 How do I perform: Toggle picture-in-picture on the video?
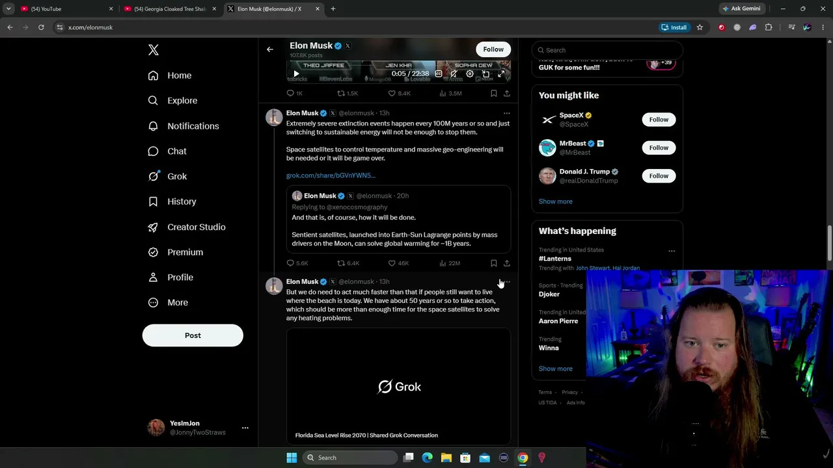click(485, 73)
